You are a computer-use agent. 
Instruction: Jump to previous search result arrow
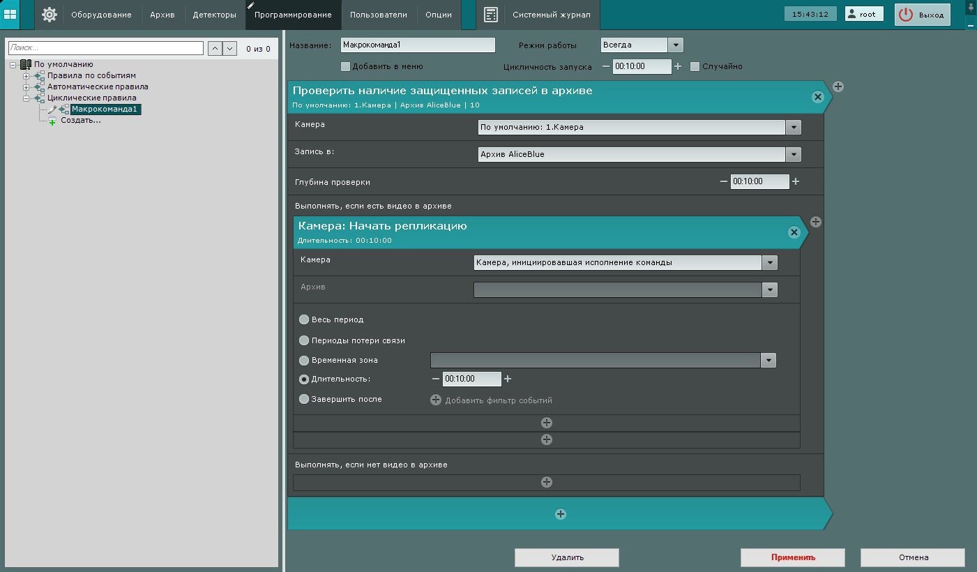215,48
